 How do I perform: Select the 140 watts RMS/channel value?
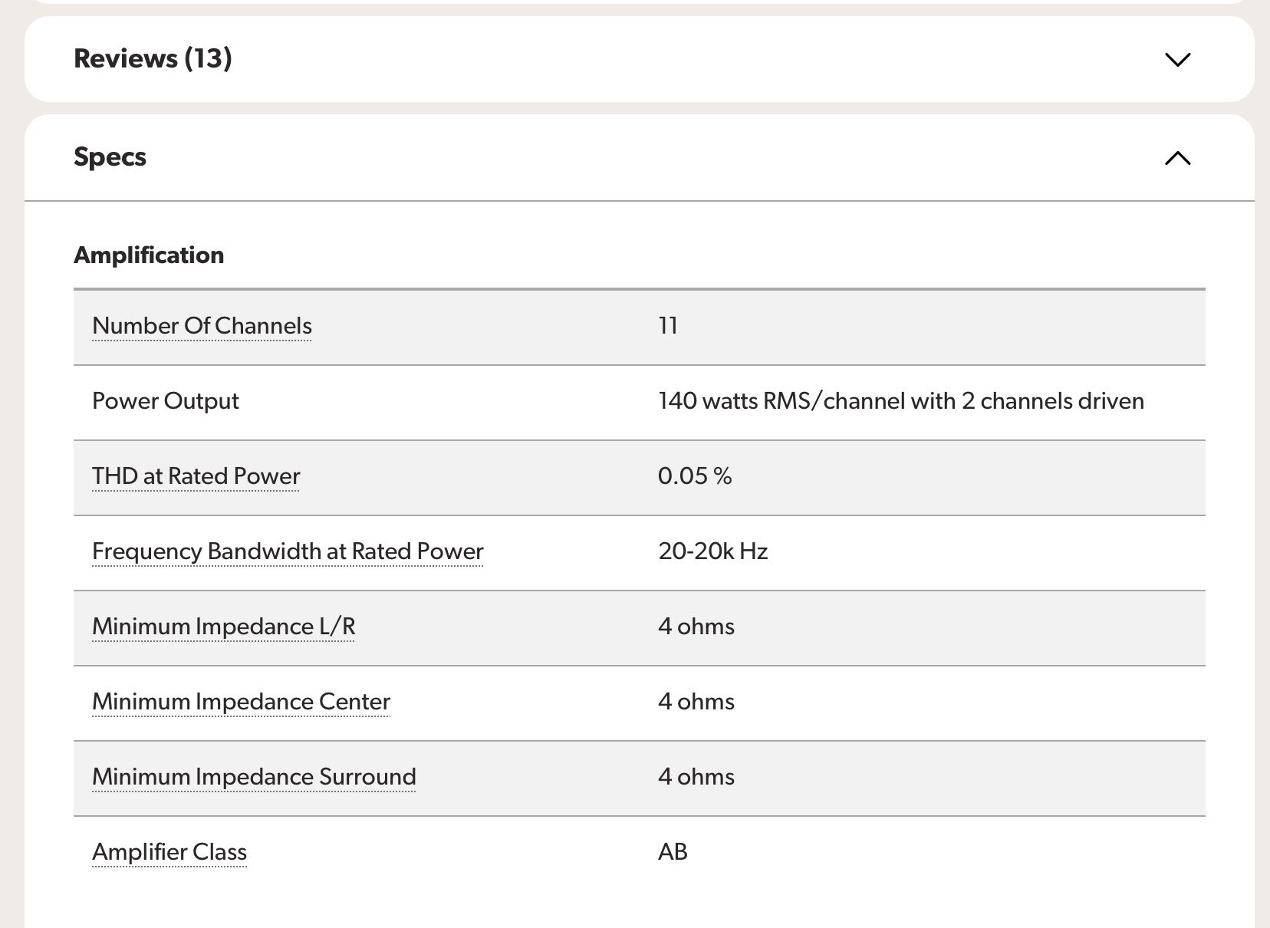click(x=901, y=401)
